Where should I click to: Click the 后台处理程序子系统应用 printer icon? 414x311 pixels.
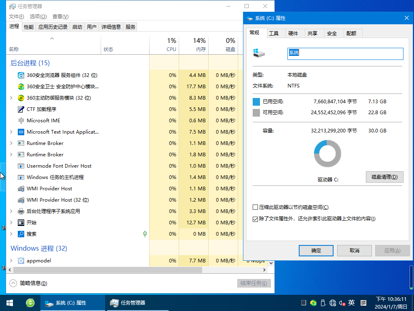tap(21, 211)
